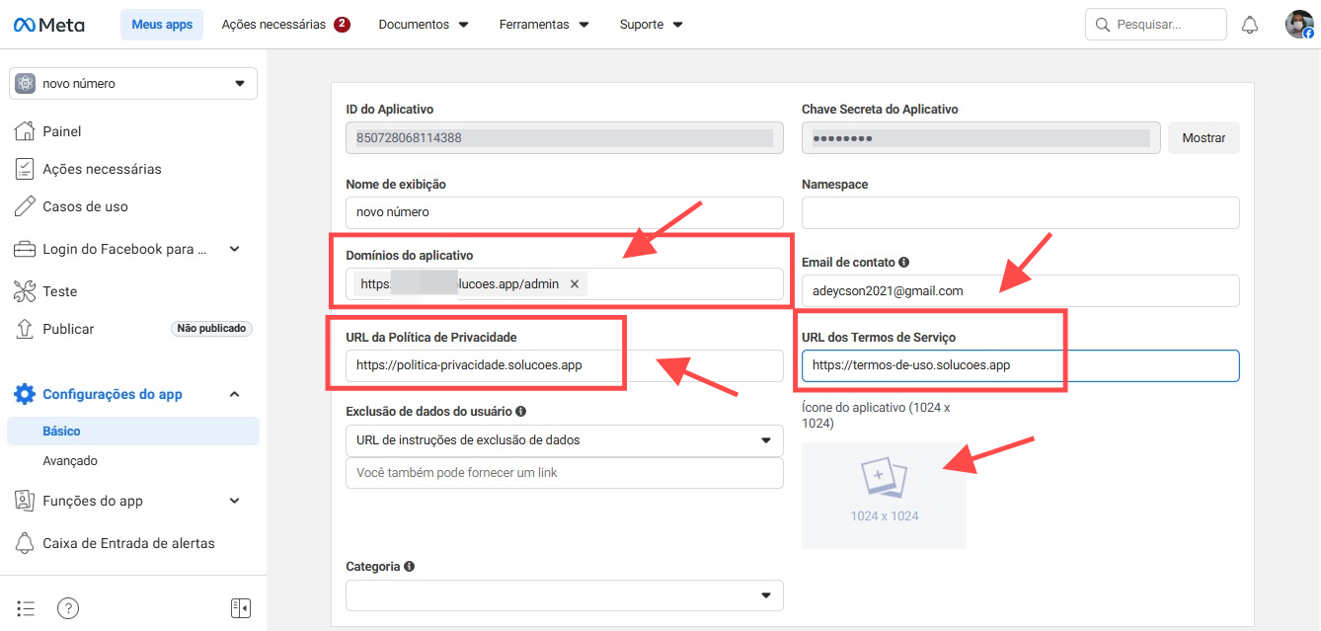
Task: Click the Ações necessárias checklist icon
Action: (25, 169)
